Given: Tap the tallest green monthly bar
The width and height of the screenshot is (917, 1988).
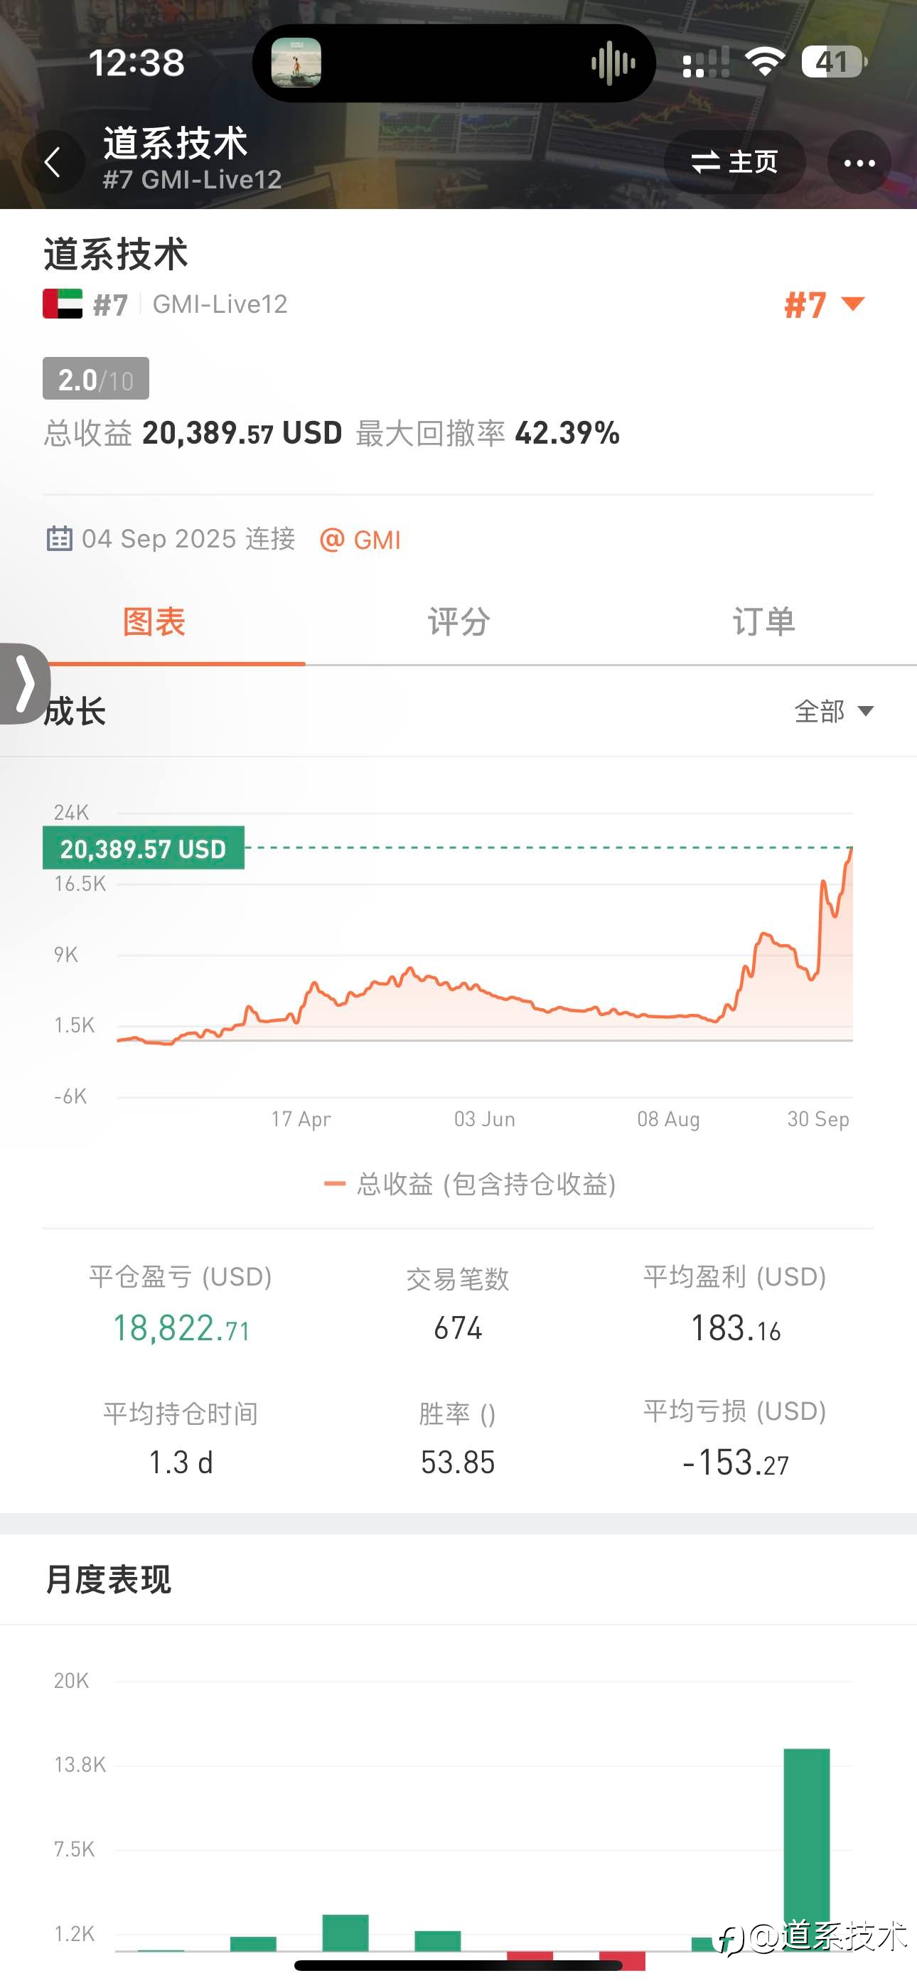Looking at the screenshot, I should (807, 1844).
